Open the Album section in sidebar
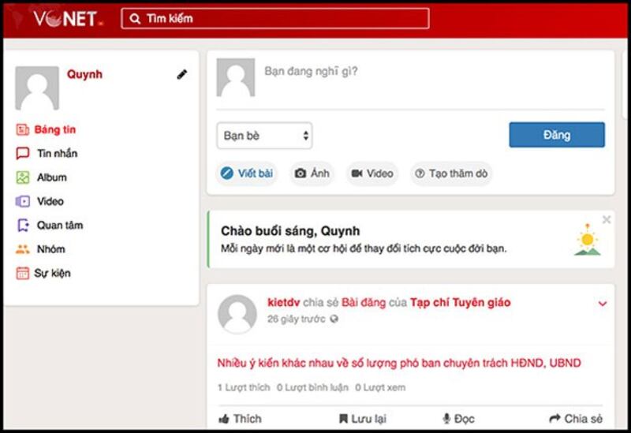 coord(51,177)
